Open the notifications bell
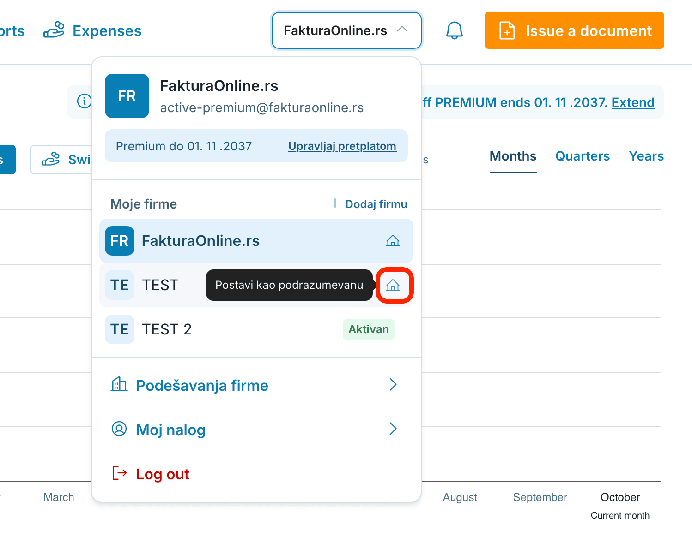This screenshot has height=537, width=692. 454,30
